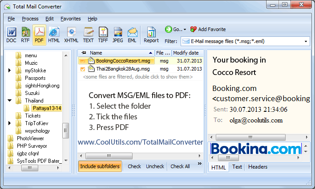The image size is (315, 189).
Task: Open the Favorites menu
Action: coord(70,19)
